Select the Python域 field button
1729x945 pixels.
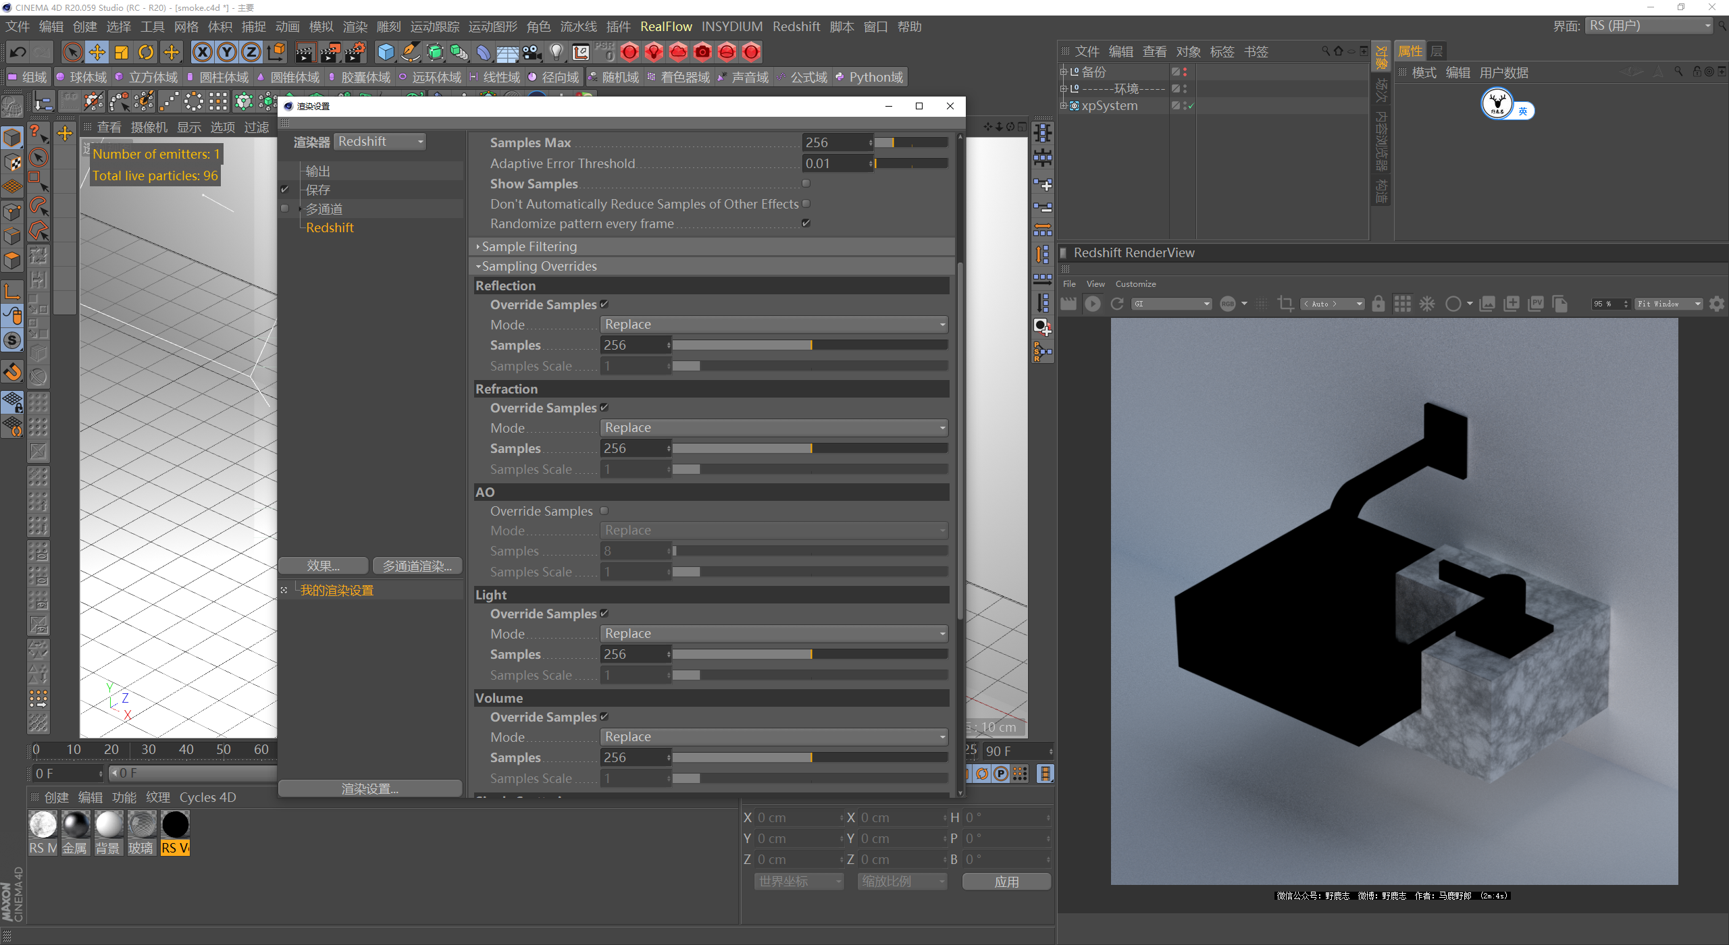(x=869, y=78)
